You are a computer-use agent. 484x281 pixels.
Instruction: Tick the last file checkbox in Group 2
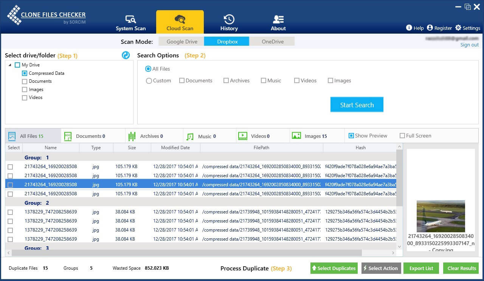point(10,239)
